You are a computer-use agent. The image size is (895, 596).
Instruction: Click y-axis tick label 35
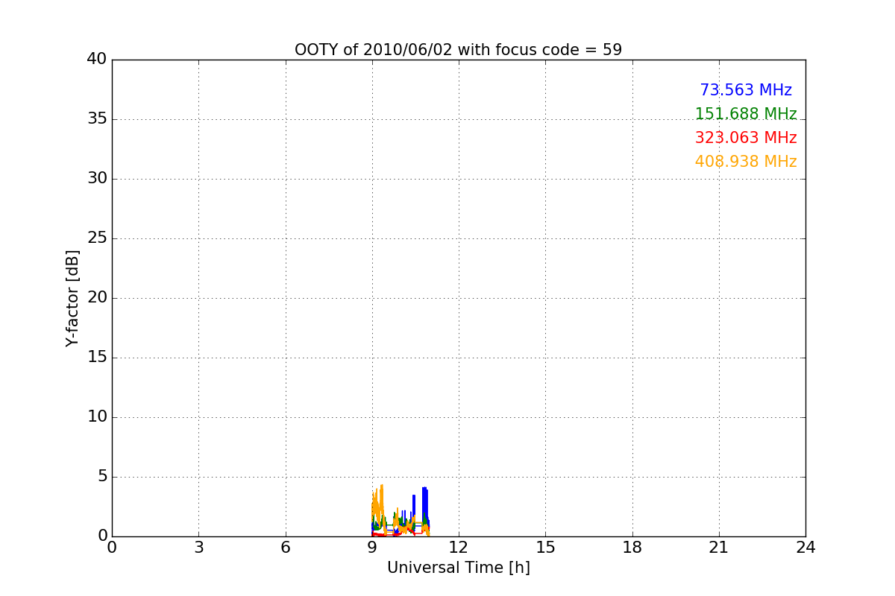click(97, 119)
